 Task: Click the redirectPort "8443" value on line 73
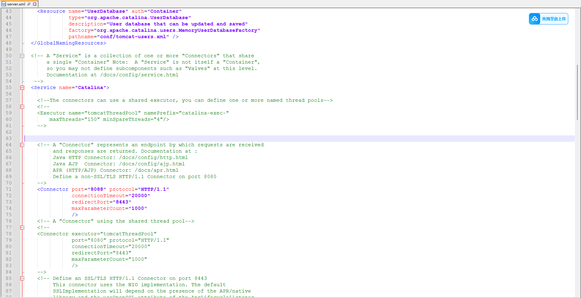(122, 202)
